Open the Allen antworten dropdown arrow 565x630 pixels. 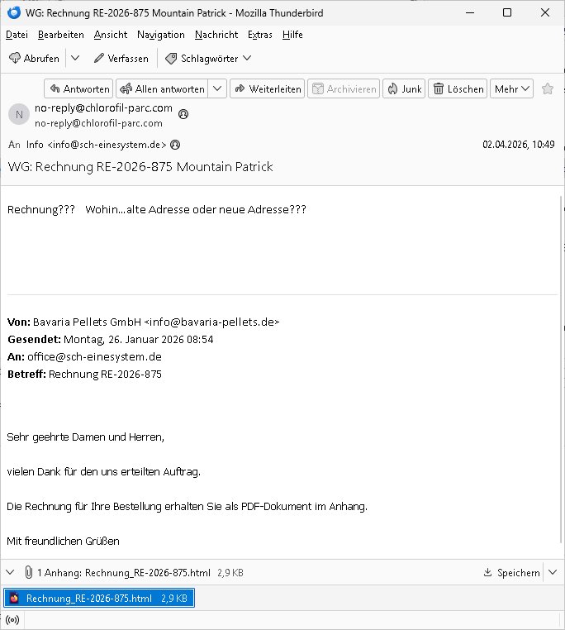point(217,88)
